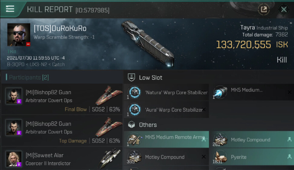
Task: Open DuRoKuRo's pilot portrait
Action: (x=19, y=35)
